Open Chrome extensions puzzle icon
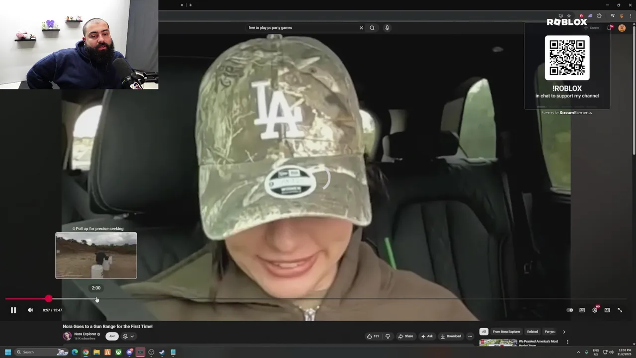This screenshot has height=358, width=636. pos(599,16)
